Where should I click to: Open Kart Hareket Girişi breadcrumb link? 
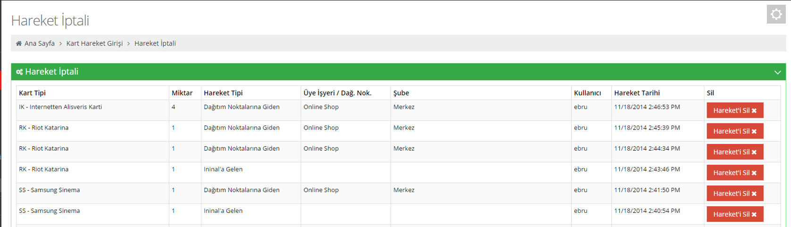point(94,43)
